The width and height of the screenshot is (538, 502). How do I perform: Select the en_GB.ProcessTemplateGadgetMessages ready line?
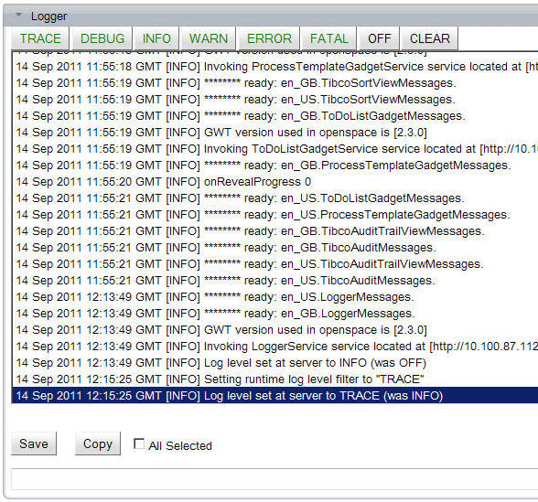tap(275, 166)
